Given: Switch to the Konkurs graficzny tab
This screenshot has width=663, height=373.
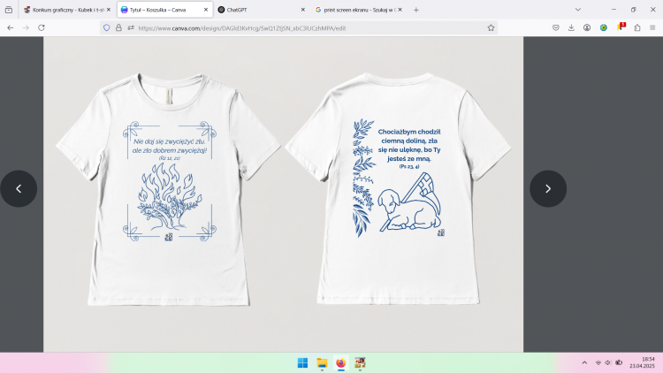Looking at the screenshot, I should [x=66, y=10].
